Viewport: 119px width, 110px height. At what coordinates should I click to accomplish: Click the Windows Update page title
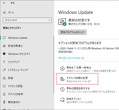[76, 12]
